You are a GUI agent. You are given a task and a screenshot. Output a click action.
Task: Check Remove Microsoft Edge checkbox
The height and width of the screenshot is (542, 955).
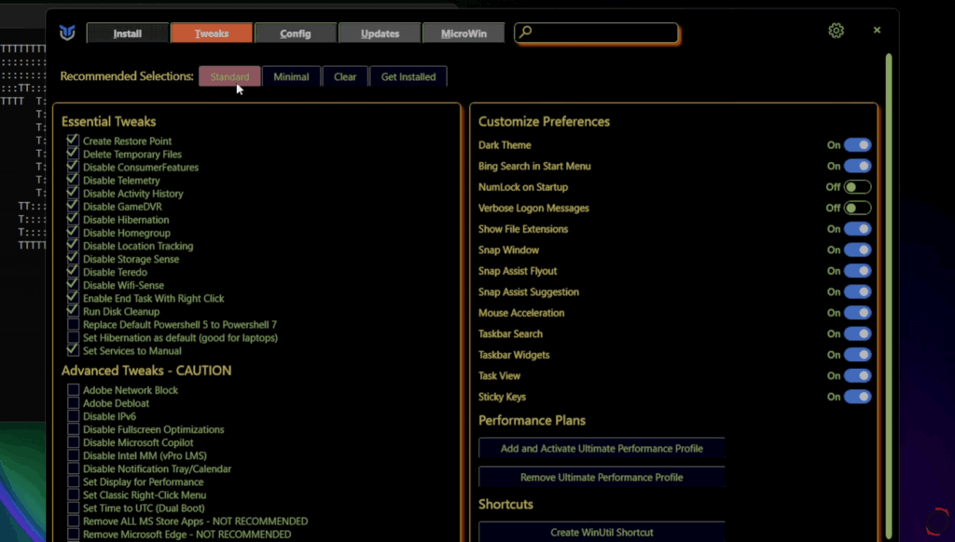[73, 535]
